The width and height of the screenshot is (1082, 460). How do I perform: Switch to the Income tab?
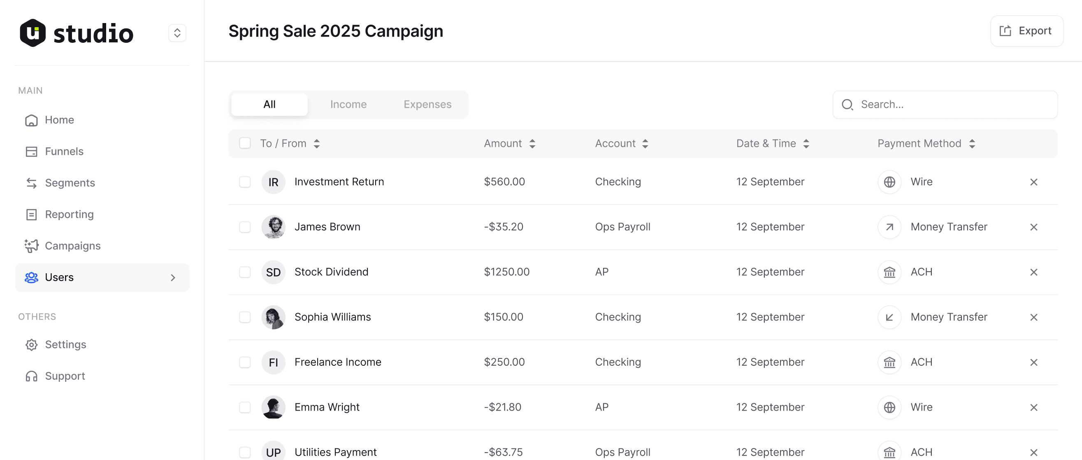point(348,104)
